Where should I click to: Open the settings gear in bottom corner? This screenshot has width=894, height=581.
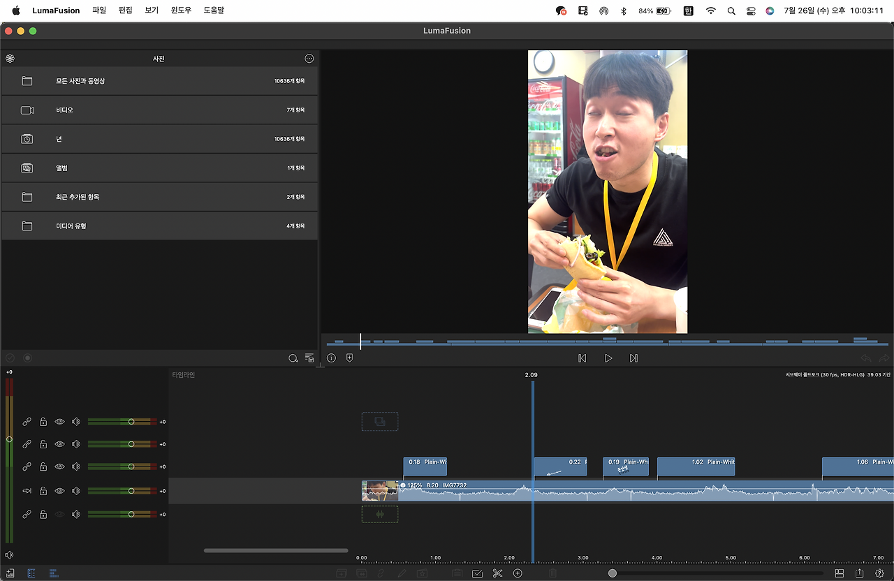(x=880, y=573)
